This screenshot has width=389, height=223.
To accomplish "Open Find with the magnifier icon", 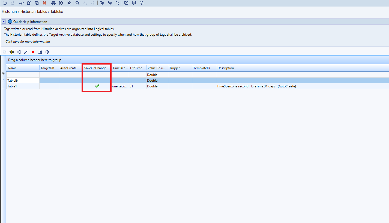I will point(77,3).
